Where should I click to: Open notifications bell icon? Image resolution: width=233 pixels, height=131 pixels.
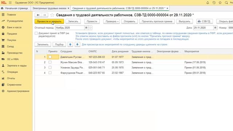(208, 3)
